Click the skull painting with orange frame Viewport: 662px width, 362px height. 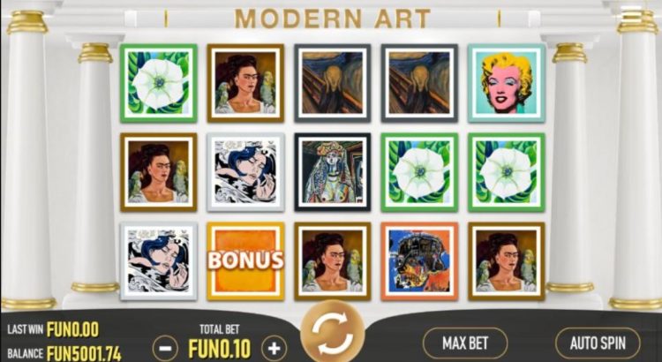click(419, 261)
